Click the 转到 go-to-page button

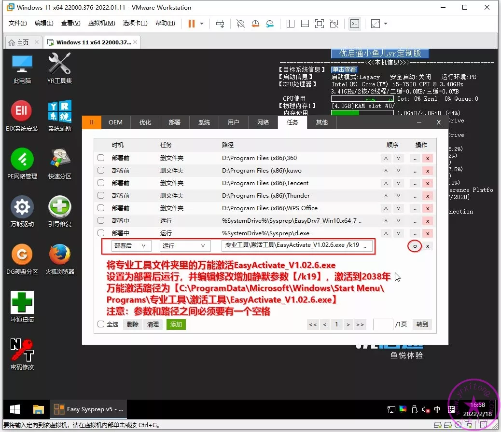pos(422,324)
